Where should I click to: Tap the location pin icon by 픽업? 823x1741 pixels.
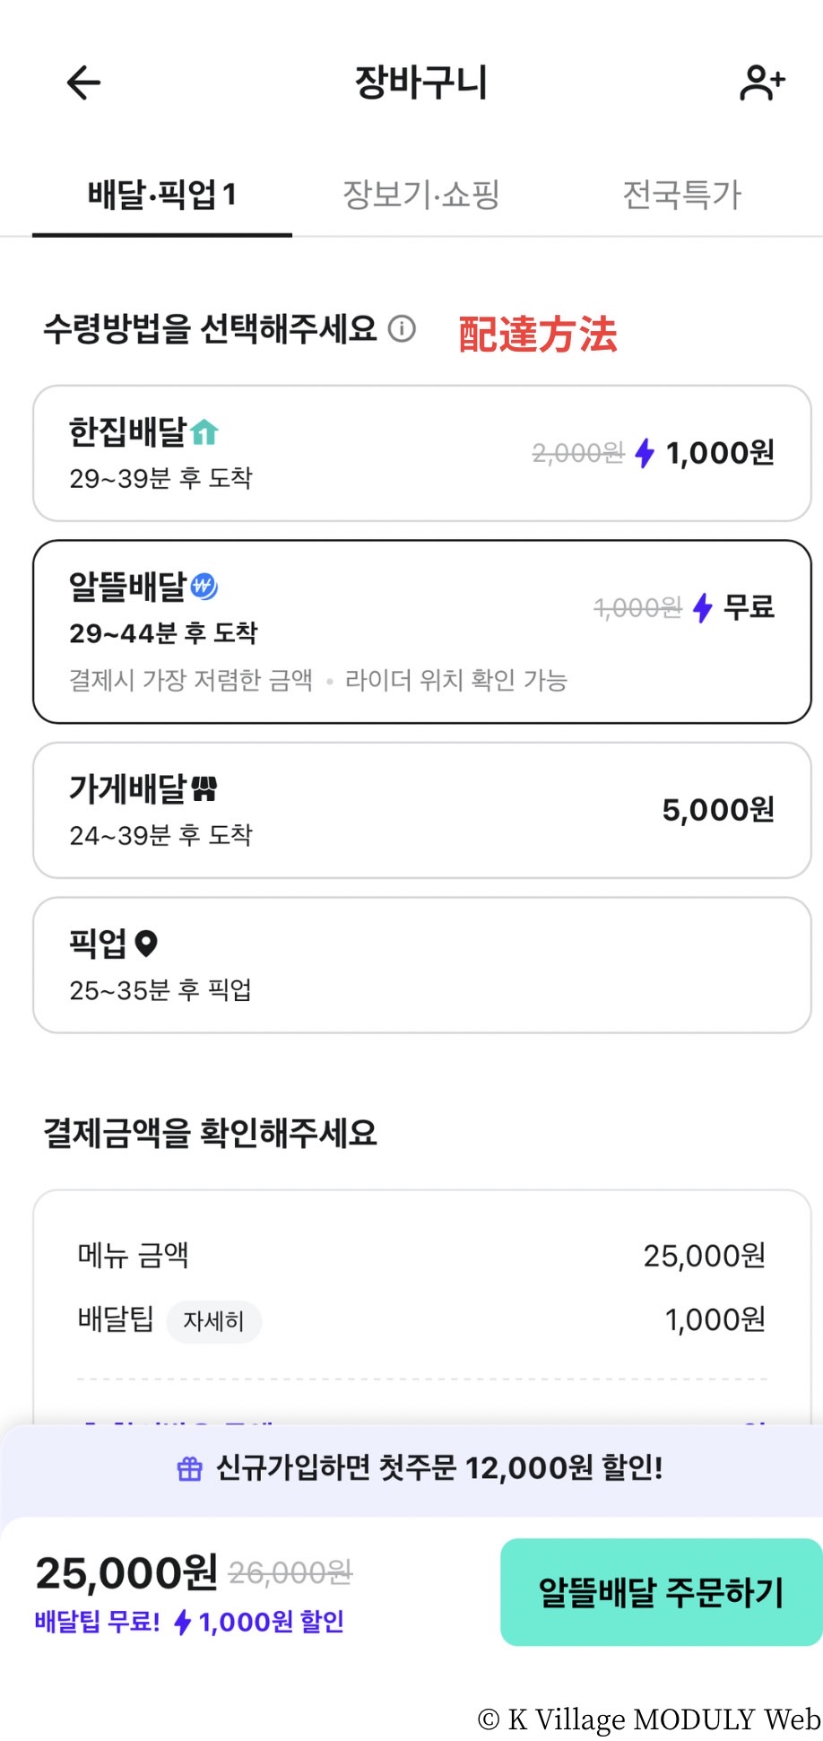[146, 944]
